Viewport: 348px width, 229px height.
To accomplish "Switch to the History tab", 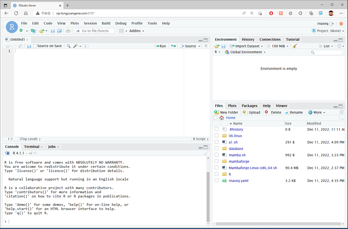I will point(248,39).
